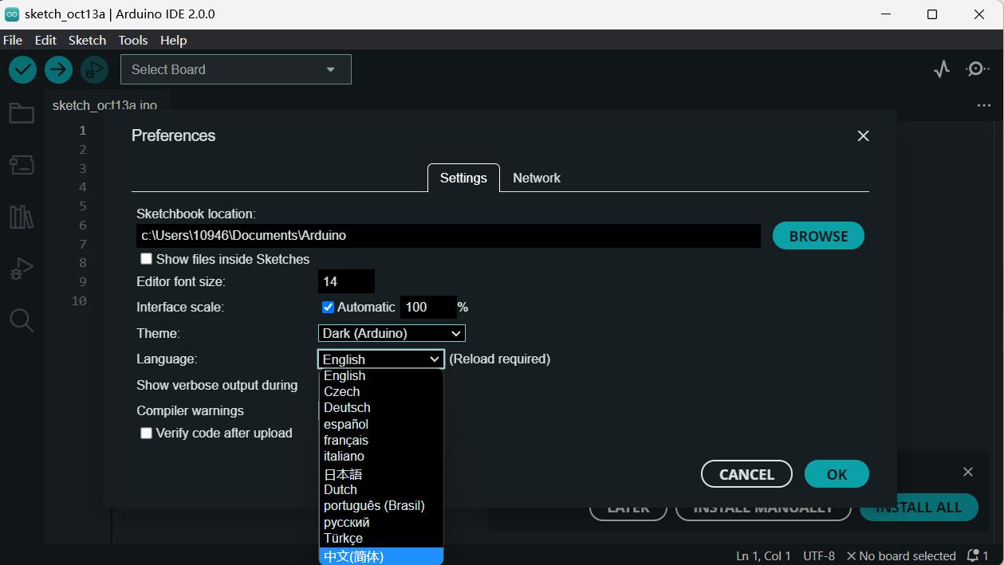Toggle Show files inside Sketches checkbox

(146, 259)
